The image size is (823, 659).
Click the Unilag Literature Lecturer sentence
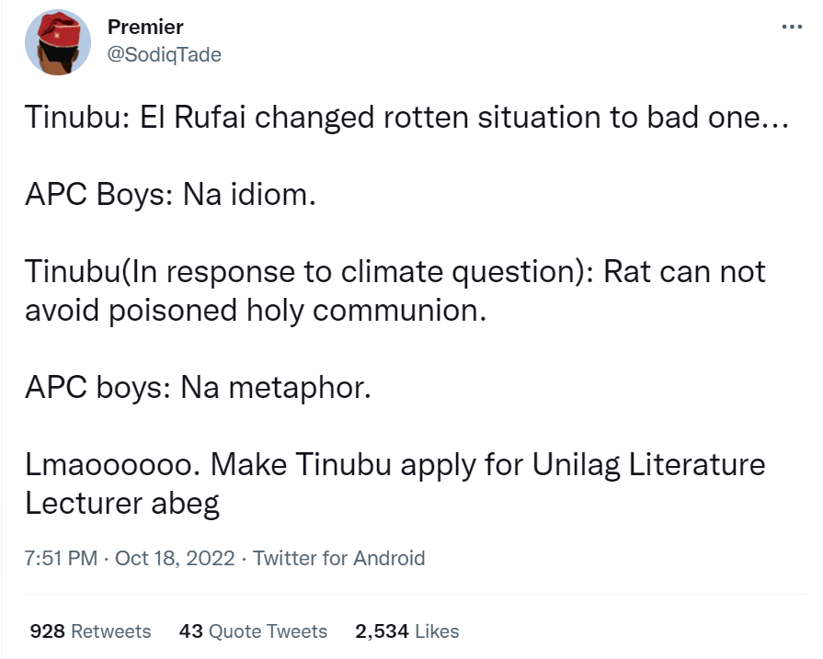[395, 463]
